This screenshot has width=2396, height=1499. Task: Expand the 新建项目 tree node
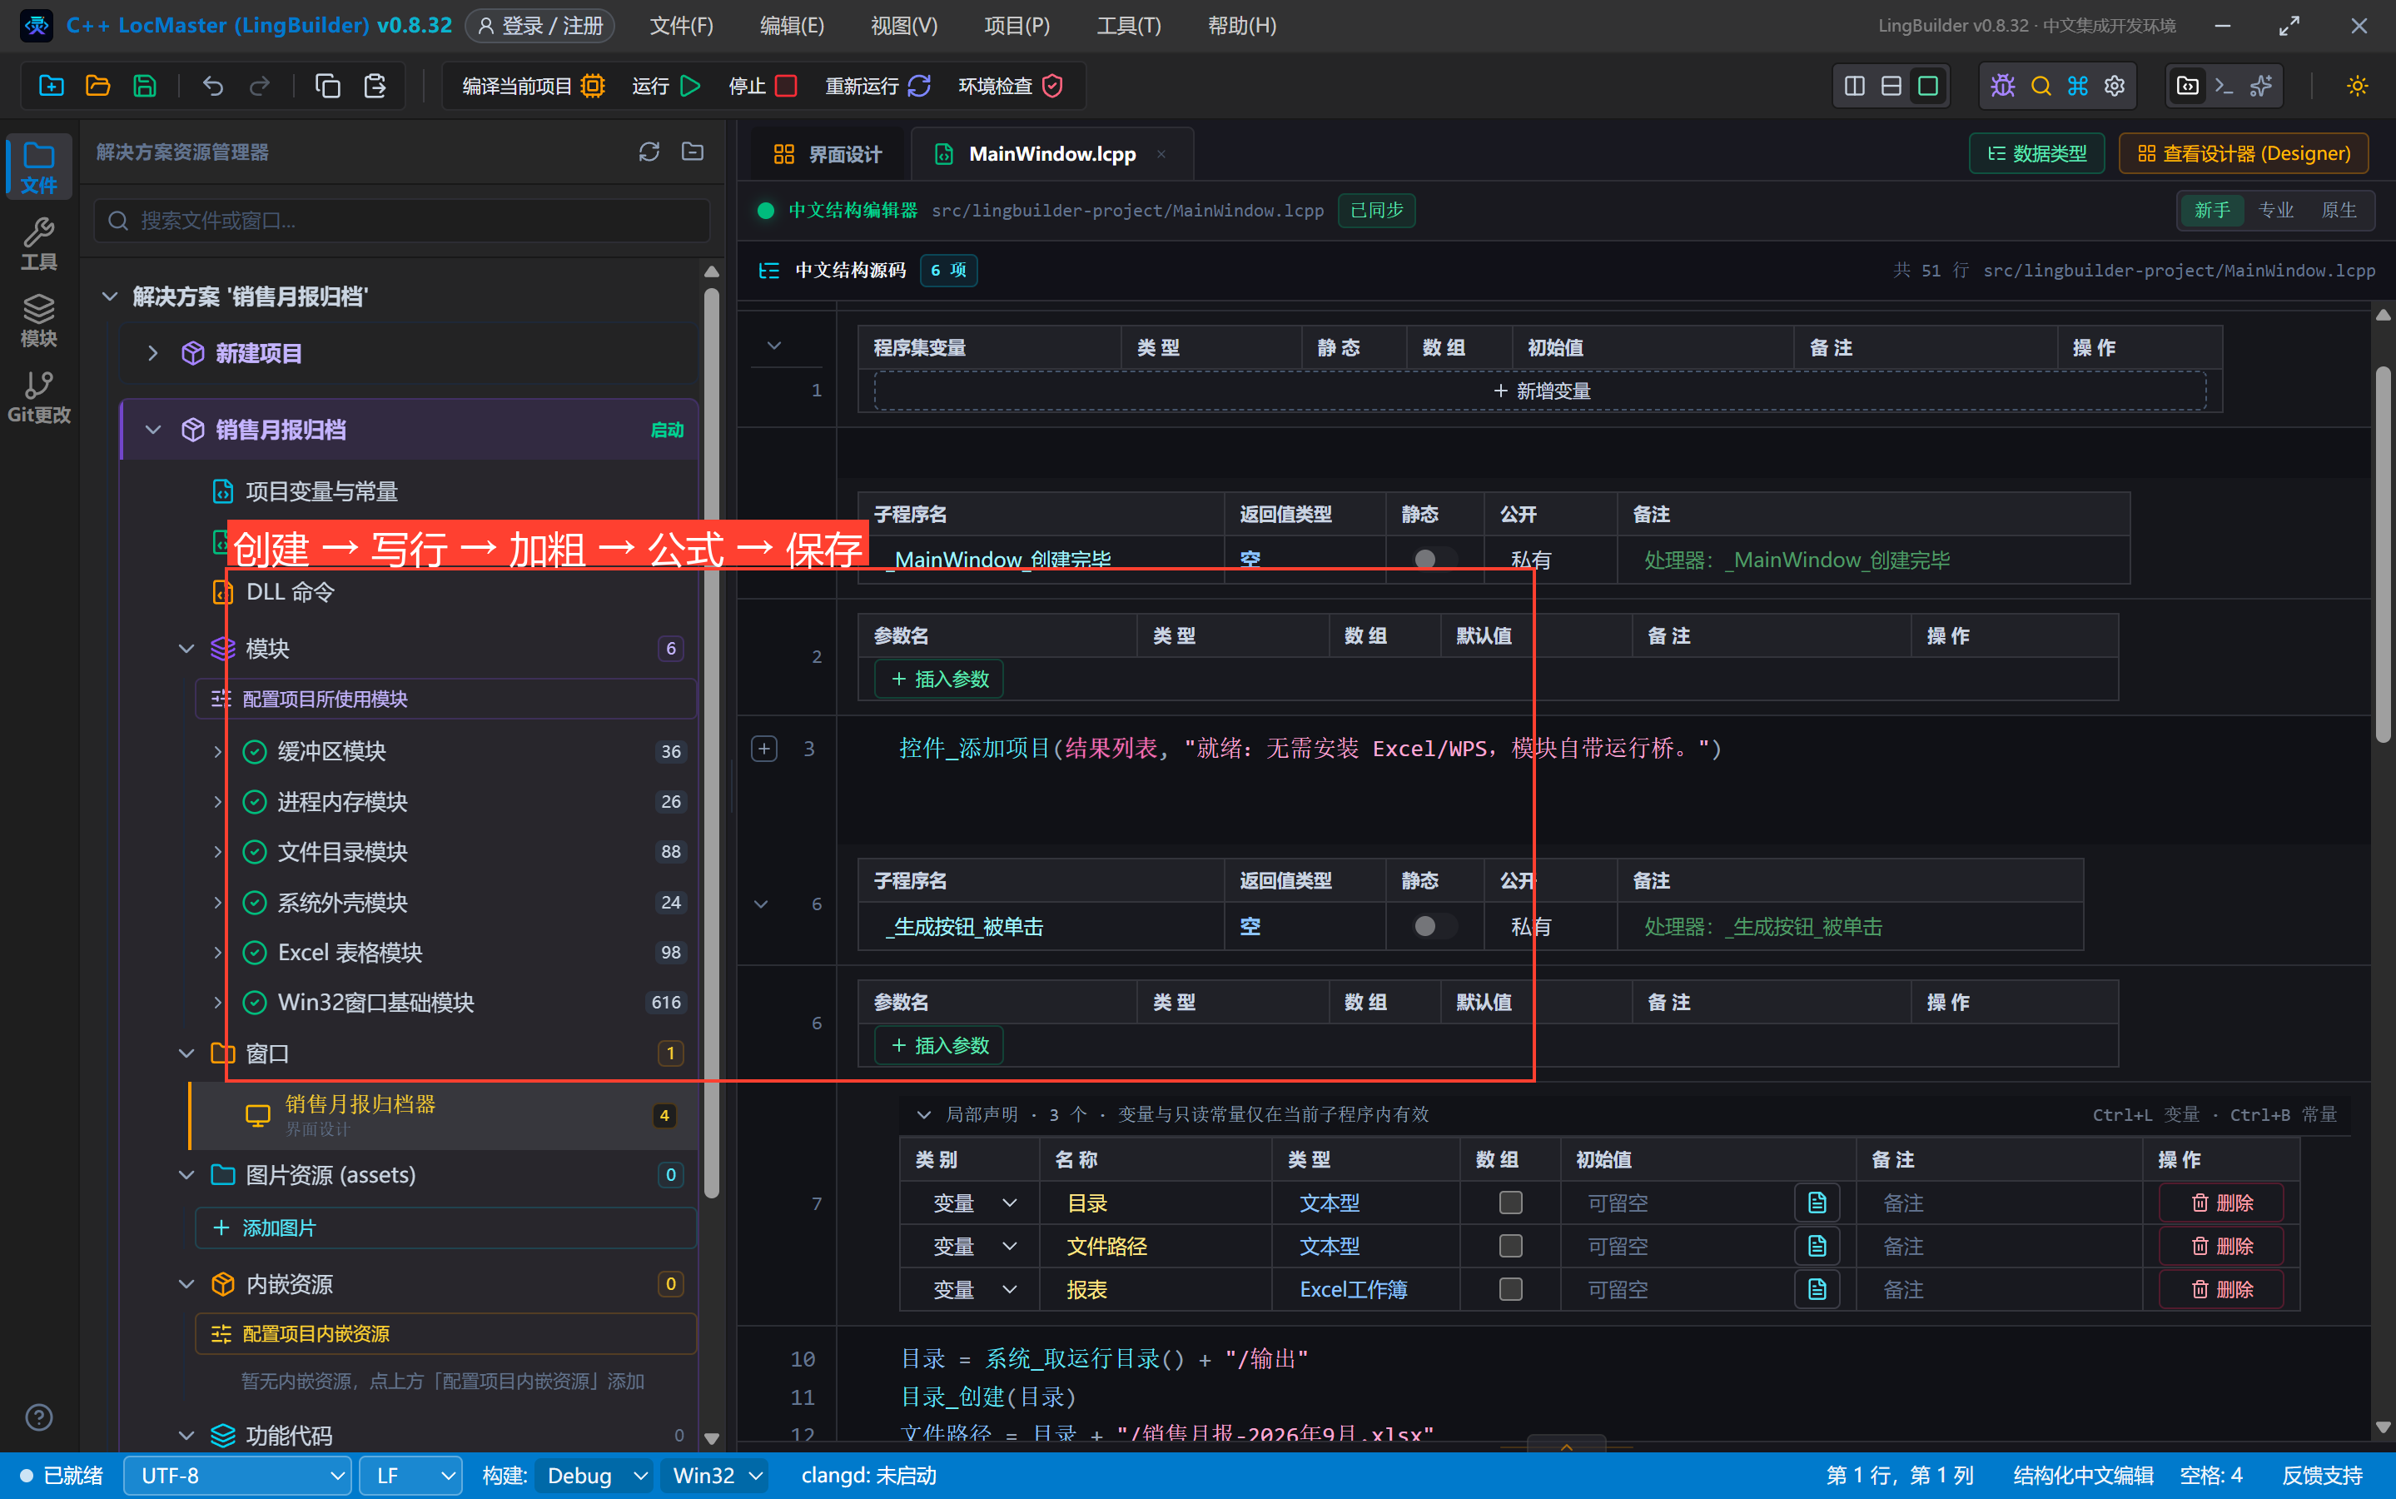[x=152, y=353]
